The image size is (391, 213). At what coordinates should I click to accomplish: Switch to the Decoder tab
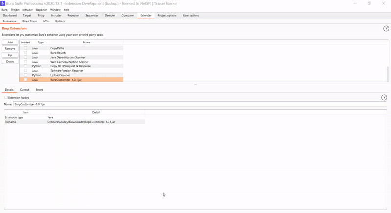click(110, 15)
